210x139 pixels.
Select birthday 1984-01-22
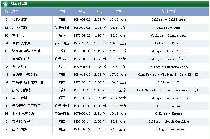pos(82,20)
